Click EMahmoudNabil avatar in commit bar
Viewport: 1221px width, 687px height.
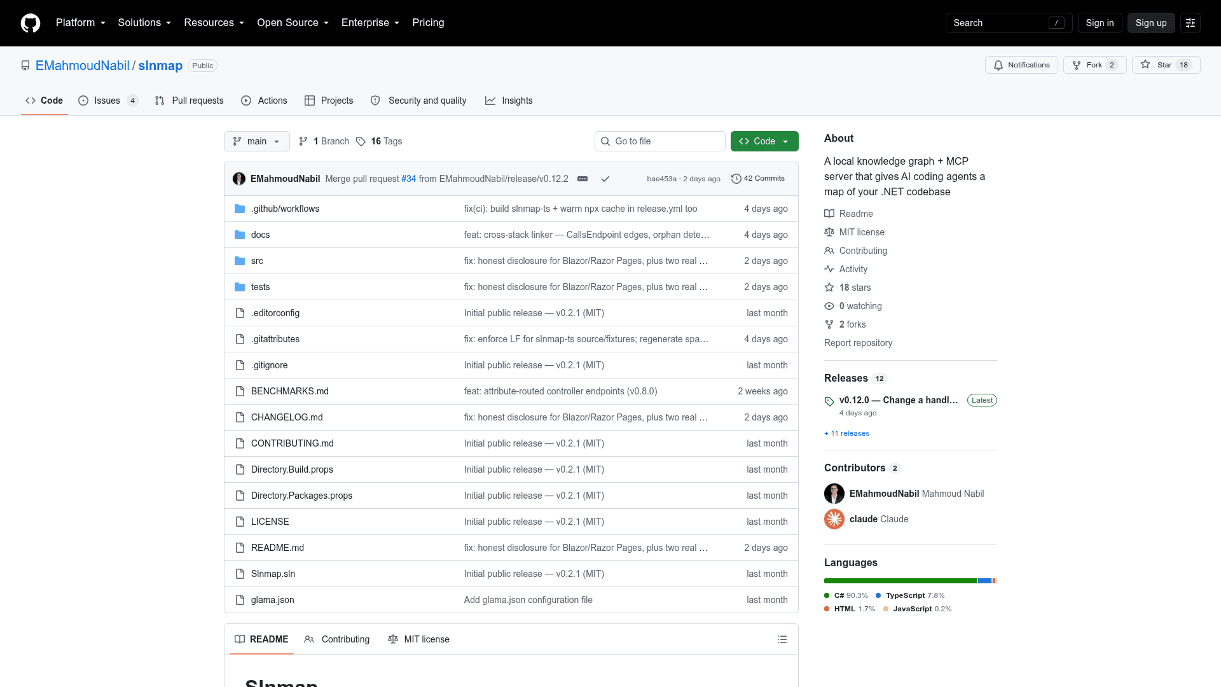pos(239,179)
